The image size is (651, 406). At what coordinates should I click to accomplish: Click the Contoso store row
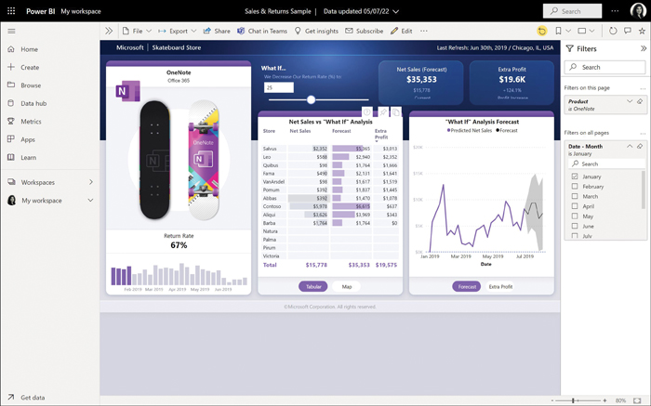[x=330, y=206]
